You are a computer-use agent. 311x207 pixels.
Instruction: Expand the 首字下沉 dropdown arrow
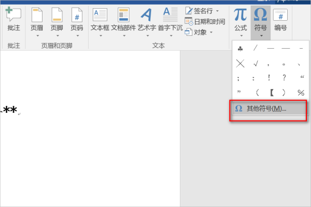171,36
